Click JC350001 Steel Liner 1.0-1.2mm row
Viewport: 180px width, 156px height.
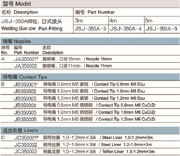(90, 137)
